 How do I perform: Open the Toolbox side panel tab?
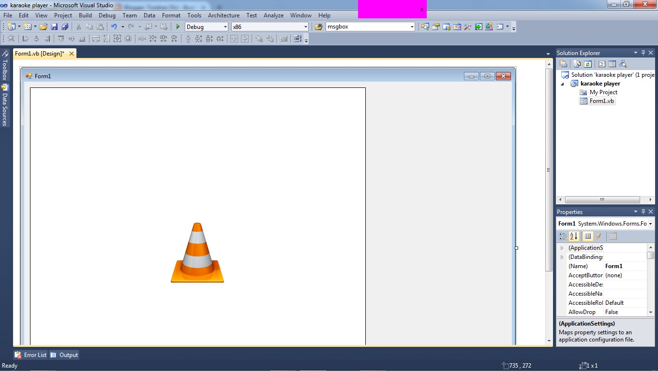tap(5, 65)
